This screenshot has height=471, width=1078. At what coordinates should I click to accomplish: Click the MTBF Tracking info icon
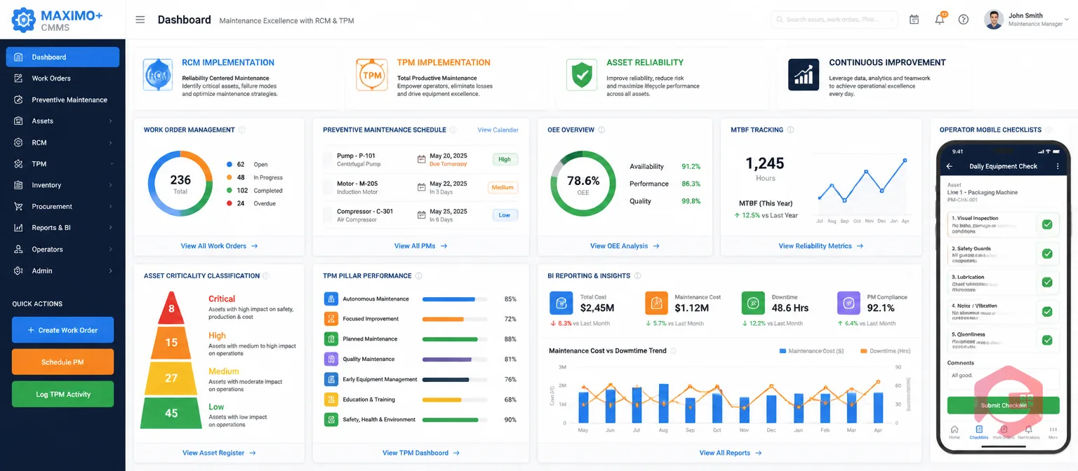click(790, 130)
